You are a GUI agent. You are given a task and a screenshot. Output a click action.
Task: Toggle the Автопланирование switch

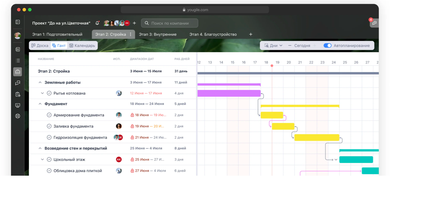(x=327, y=46)
